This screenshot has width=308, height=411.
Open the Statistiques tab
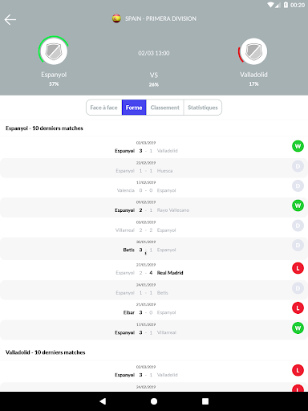[203, 108]
